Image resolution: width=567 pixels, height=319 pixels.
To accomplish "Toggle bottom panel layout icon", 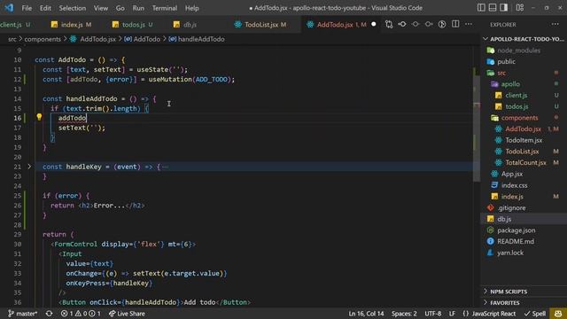I will click(493, 8).
